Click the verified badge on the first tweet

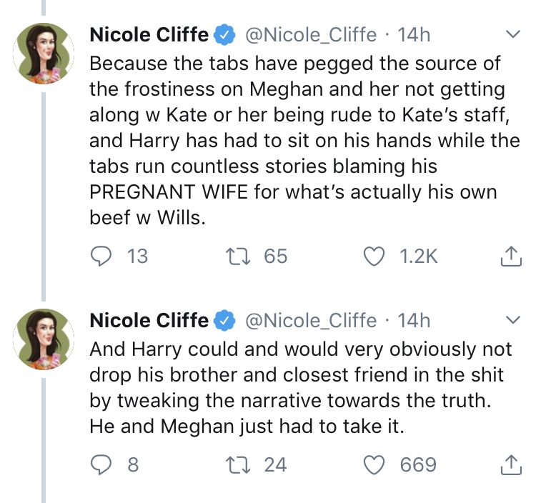click(x=226, y=34)
